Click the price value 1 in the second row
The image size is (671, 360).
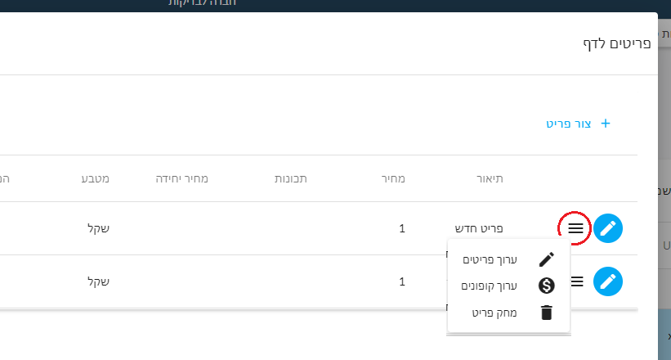click(x=402, y=281)
